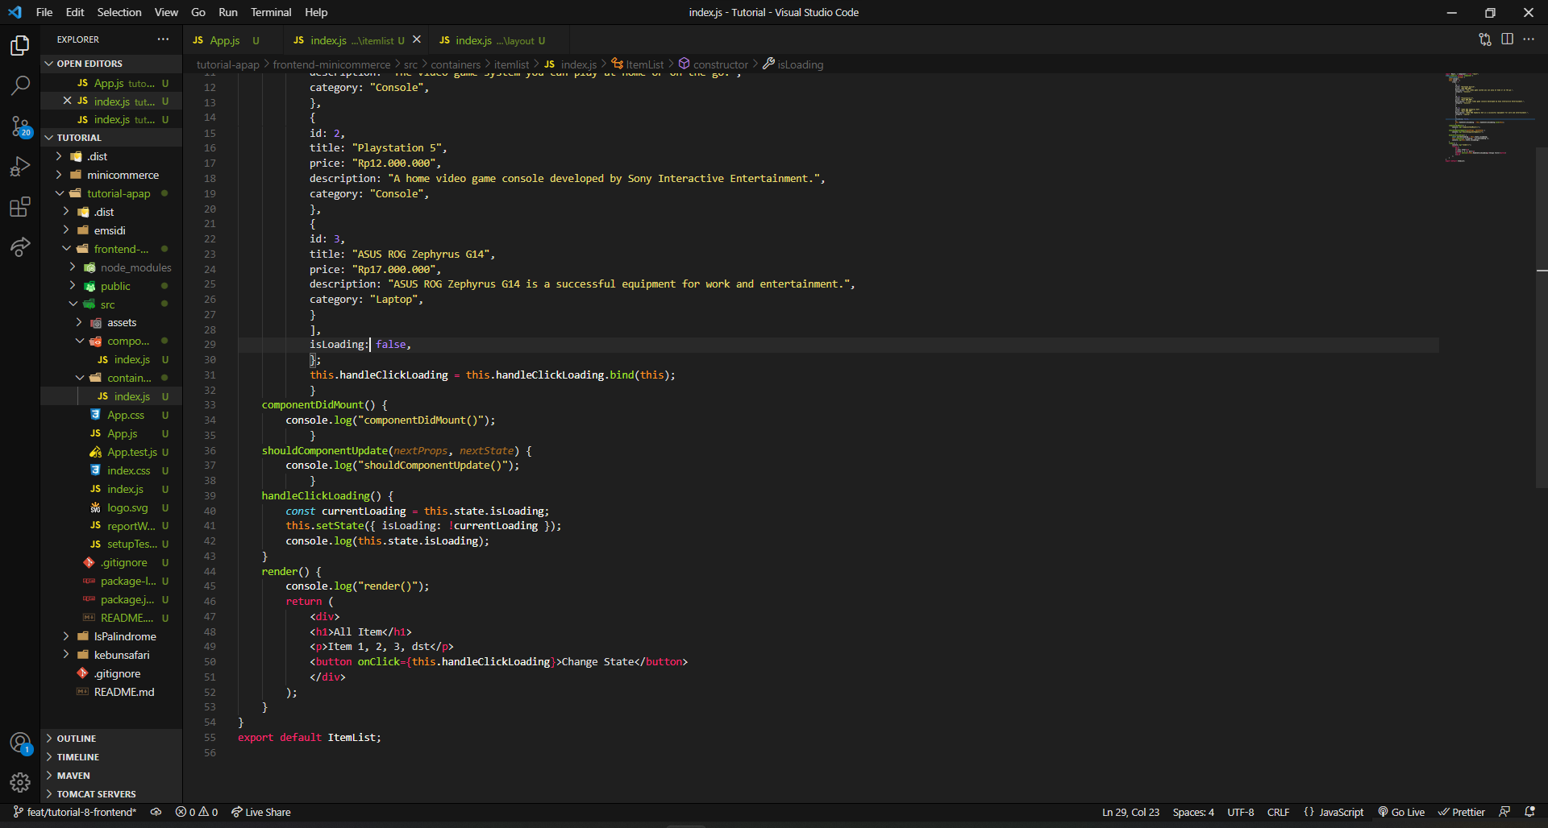Start a Live Share session
Viewport: 1548px width, 828px height.
click(260, 812)
